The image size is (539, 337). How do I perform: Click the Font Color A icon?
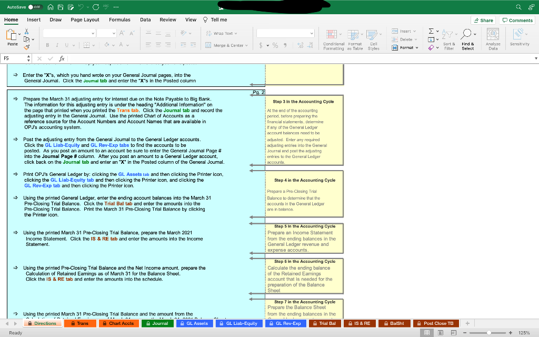[121, 45]
